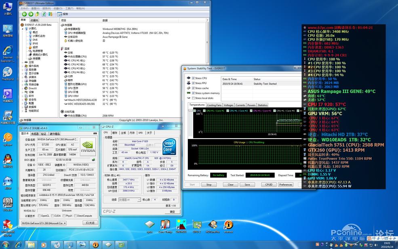Switch to the Voltages tab
Viewport: 398px width, 249px height.
[x=228, y=105]
